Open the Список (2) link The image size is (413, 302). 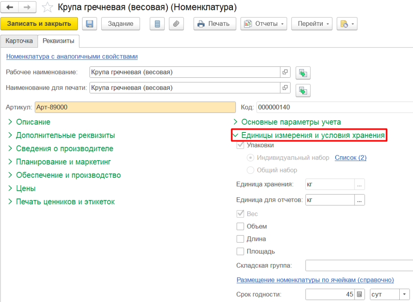coord(350,157)
